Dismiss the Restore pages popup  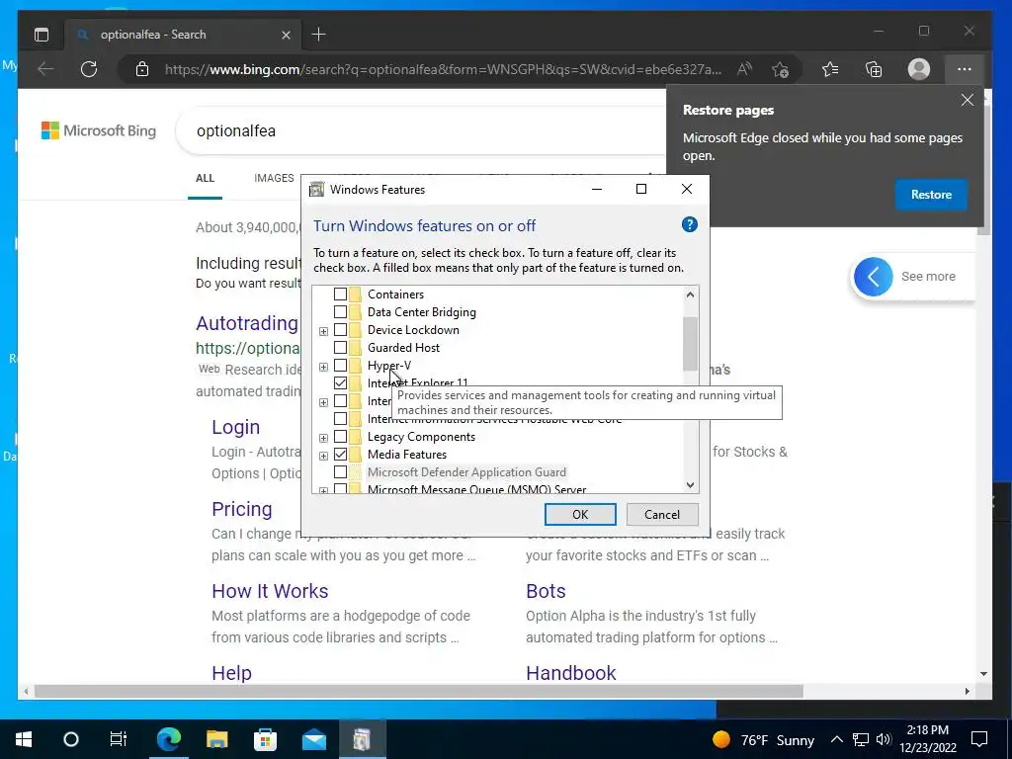click(967, 100)
